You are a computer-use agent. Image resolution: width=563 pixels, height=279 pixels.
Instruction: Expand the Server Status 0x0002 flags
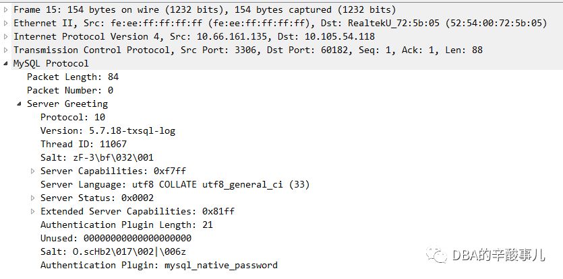coord(33,198)
